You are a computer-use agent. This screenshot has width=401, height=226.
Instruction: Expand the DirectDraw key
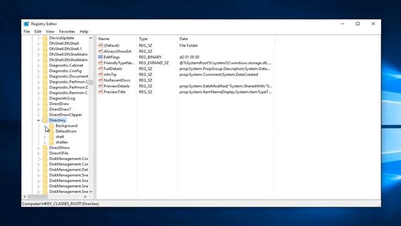click(38, 104)
